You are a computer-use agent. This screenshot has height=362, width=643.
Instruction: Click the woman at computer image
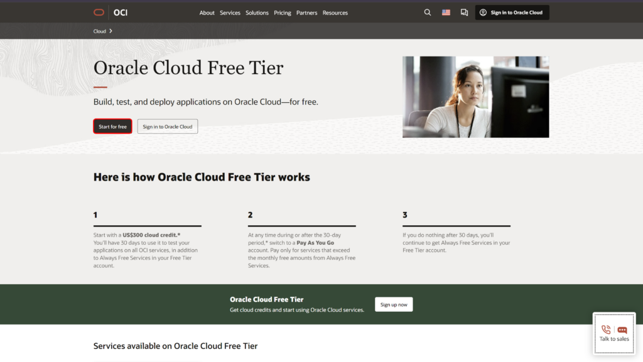[x=475, y=97]
